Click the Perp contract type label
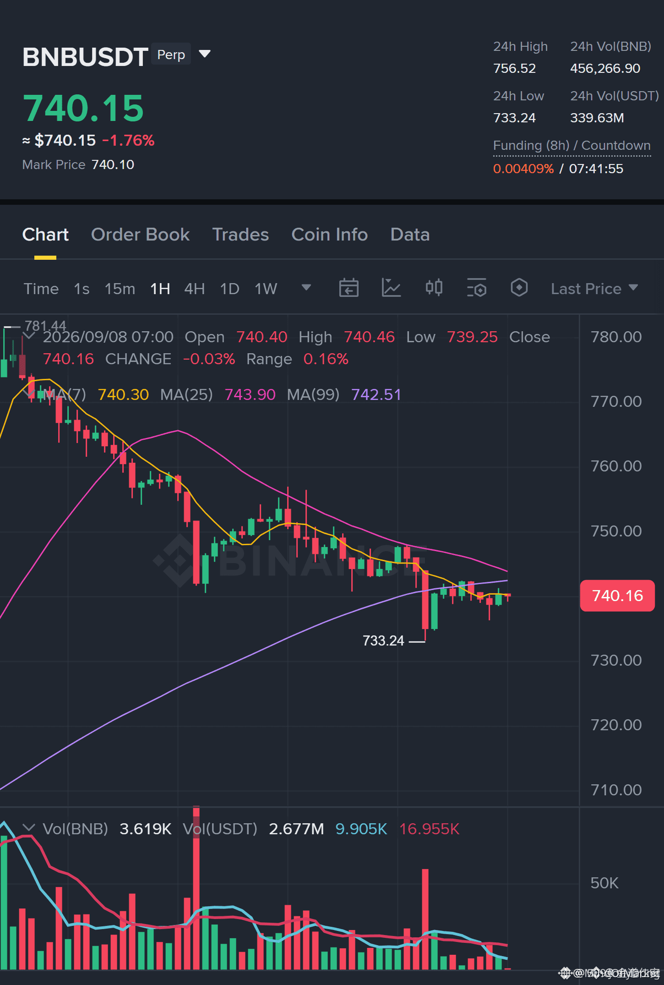 pos(171,55)
